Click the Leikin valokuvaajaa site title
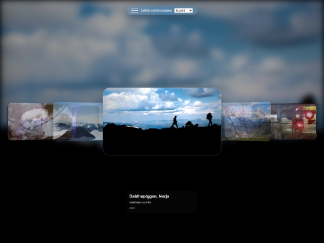 click(x=156, y=11)
